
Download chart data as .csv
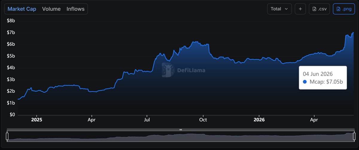pos(319,9)
